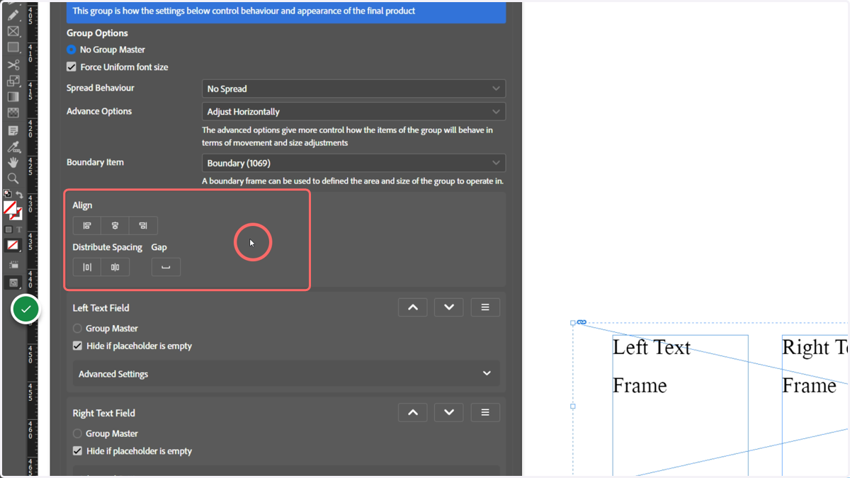Click top-left handle of boundary frame
Viewport: 850px width, 478px height.
click(x=573, y=323)
